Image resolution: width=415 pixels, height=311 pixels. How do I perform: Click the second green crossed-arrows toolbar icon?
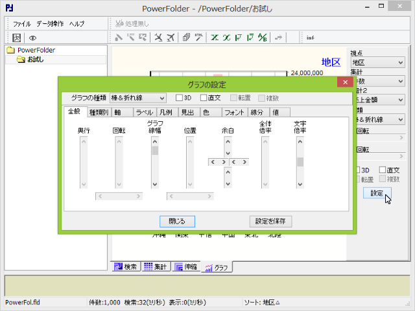tap(226, 38)
